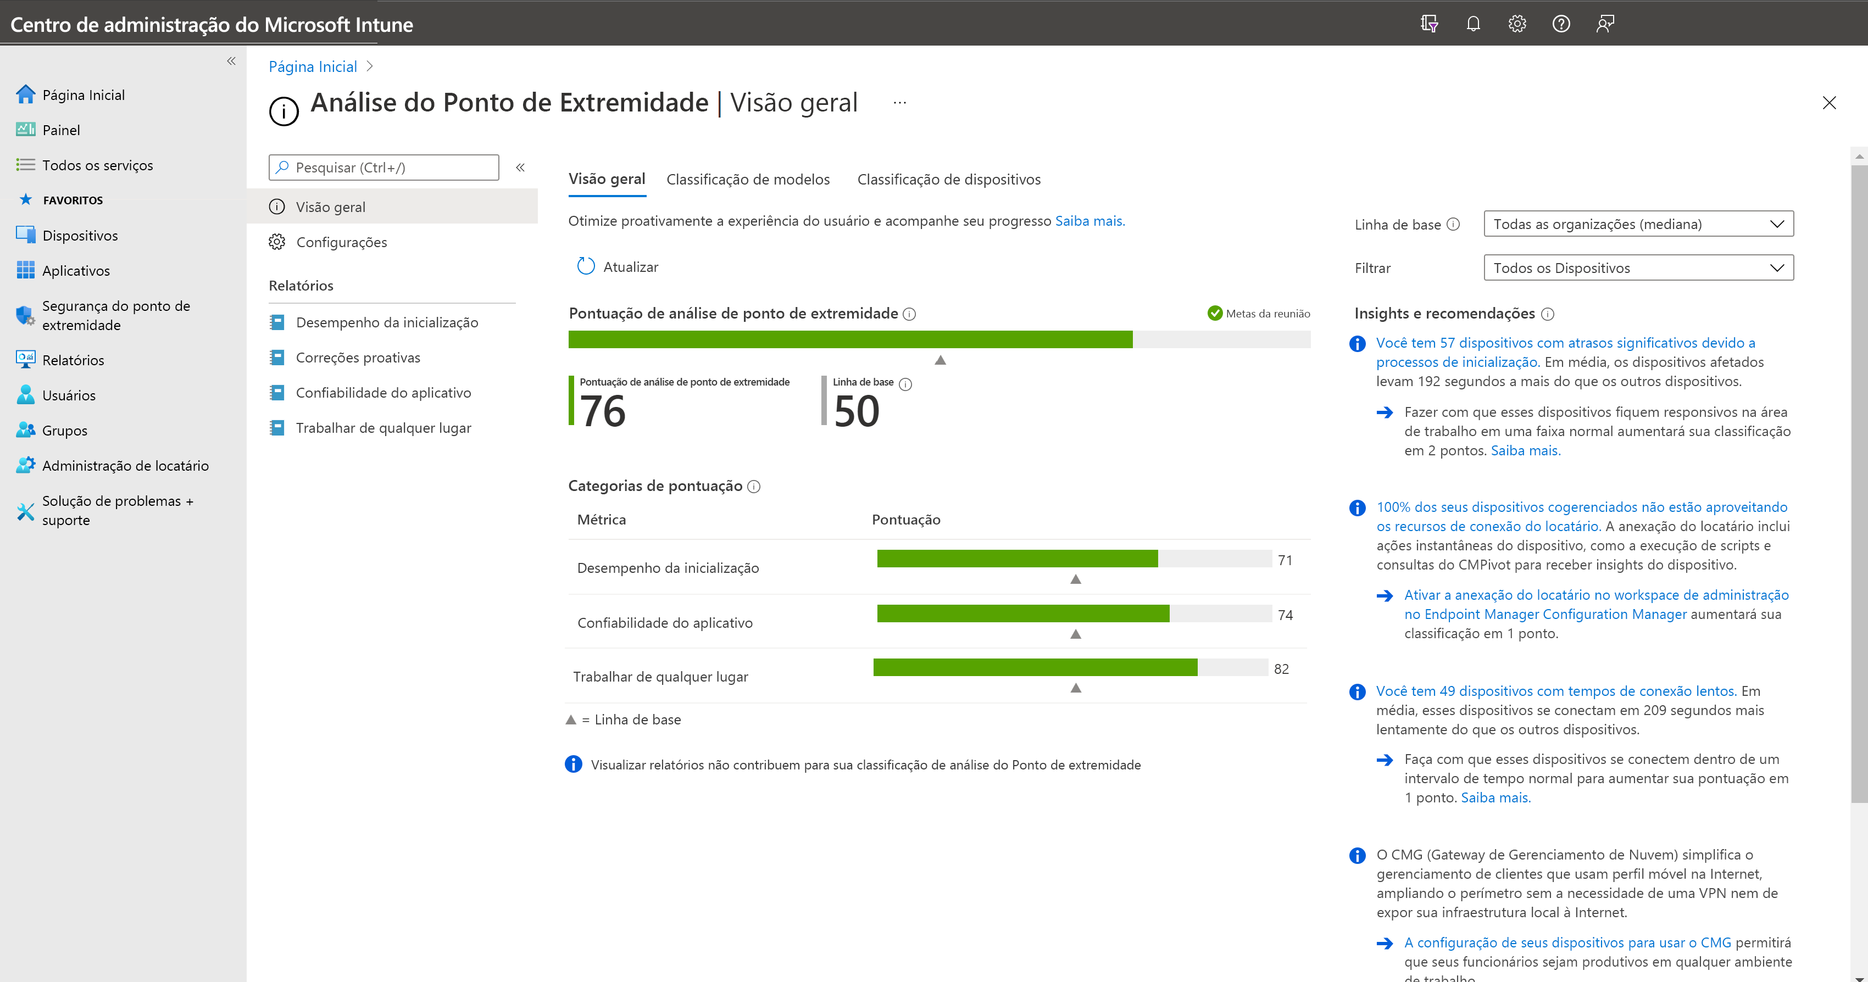Click the FAVORITOS star icon
Image resolution: width=1868 pixels, height=982 pixels.
tap(25, 199)
